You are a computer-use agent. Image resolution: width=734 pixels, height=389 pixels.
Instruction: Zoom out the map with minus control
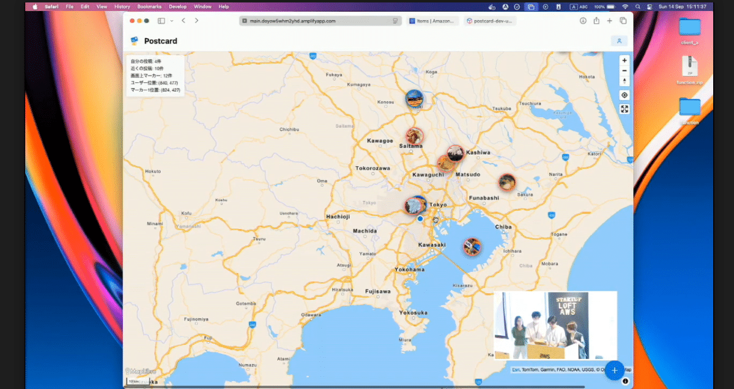click(624, 71)
